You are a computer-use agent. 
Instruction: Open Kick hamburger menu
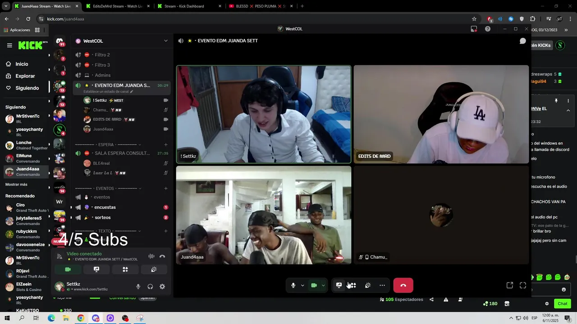[9, 45]
